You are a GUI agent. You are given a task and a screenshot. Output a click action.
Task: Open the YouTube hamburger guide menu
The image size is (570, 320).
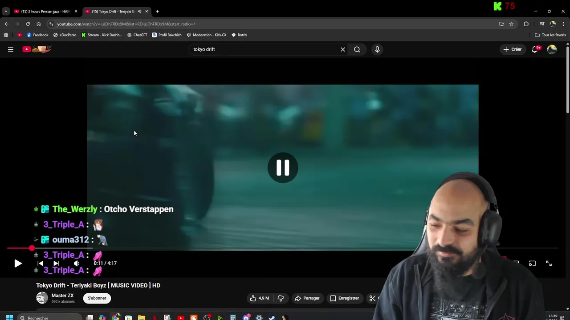pos(11,49)
